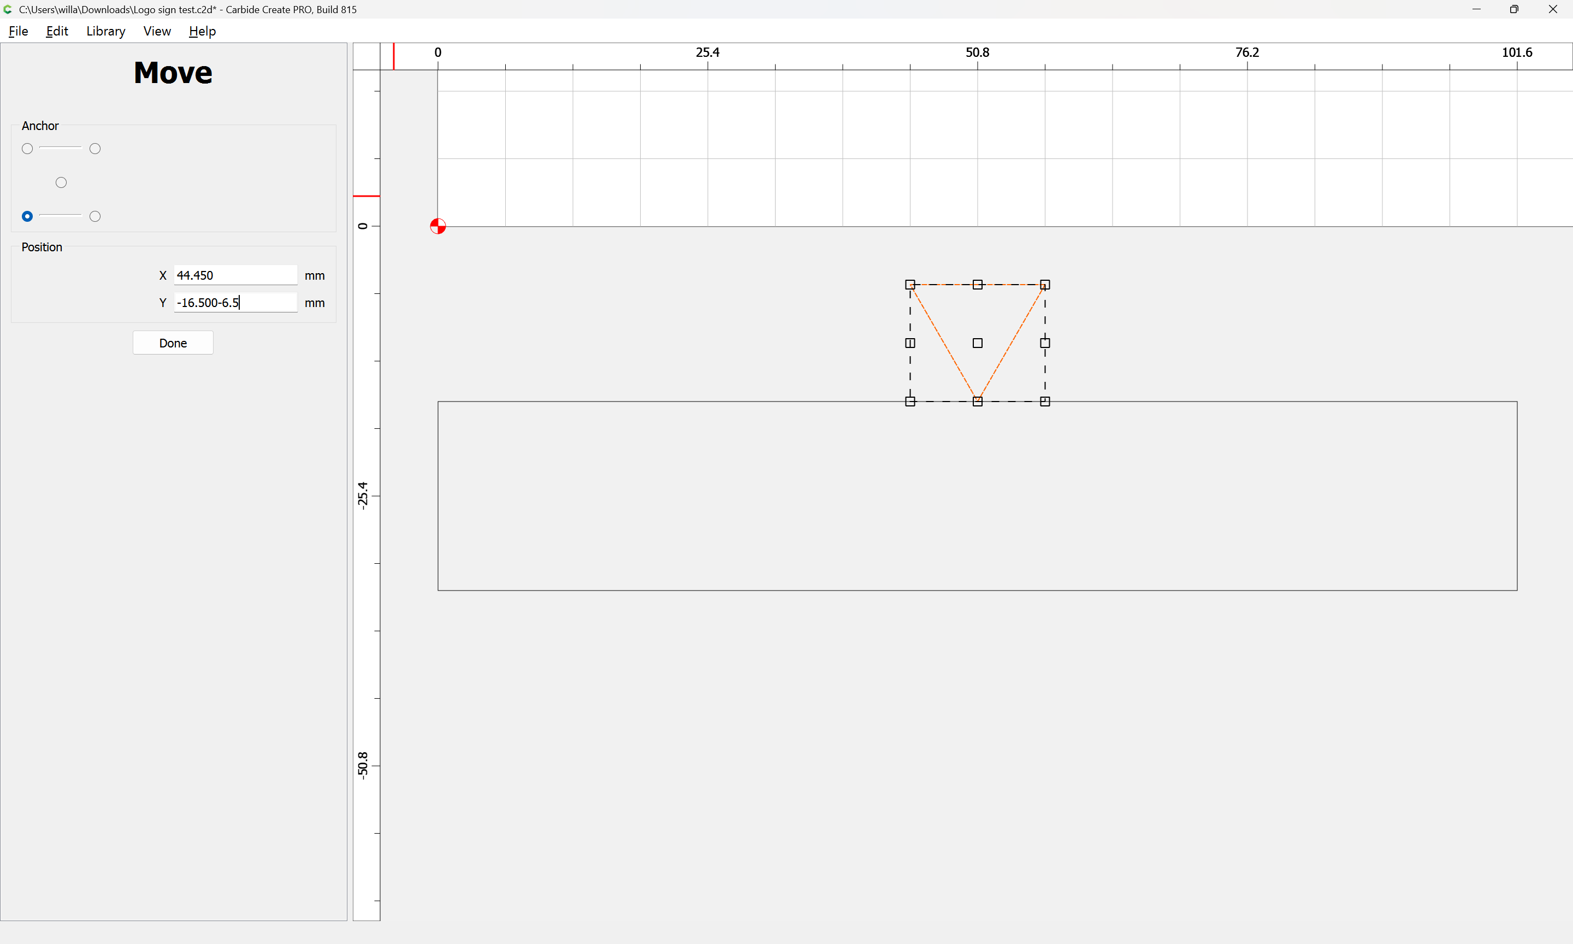Click the top-right selection handle of triangle
The width and height of the screenshot is (1573, 944).
point(1045,284)
